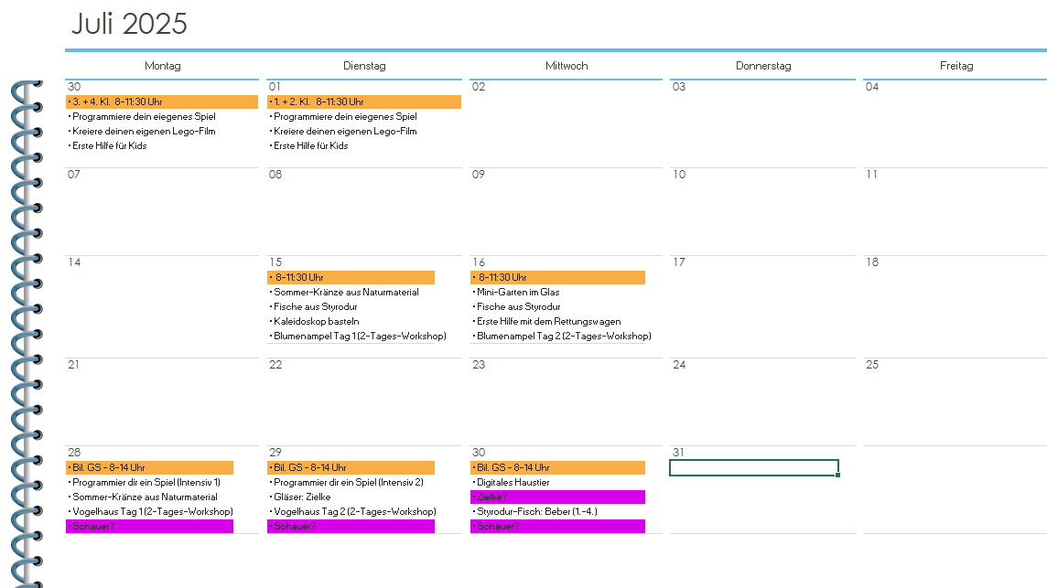Viewport: 1047px width, 588px height.
Task: Select "Blumenampel Tag 1 (2-Tages-Workshop)" entry
Action: [x=359, y=336]
